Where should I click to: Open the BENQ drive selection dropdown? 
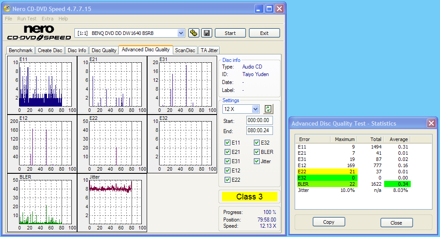(x=181, y=33)
